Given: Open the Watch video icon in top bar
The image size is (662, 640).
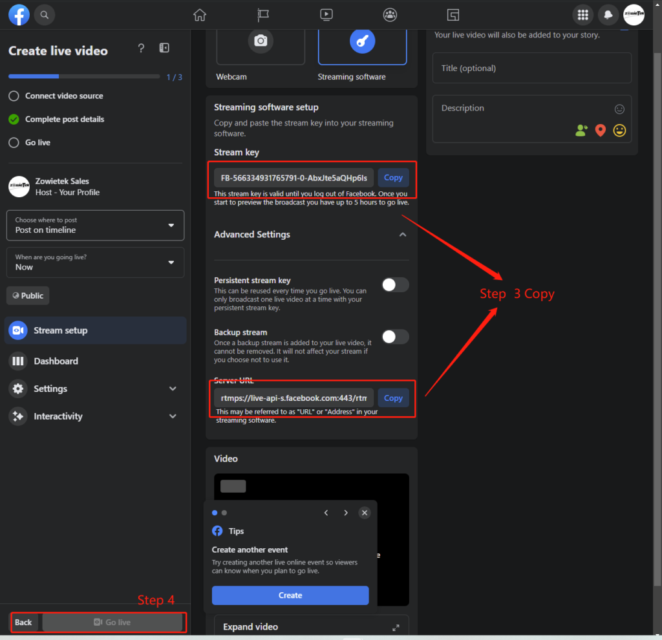Looking at the screenshot, I should (326, 15).
